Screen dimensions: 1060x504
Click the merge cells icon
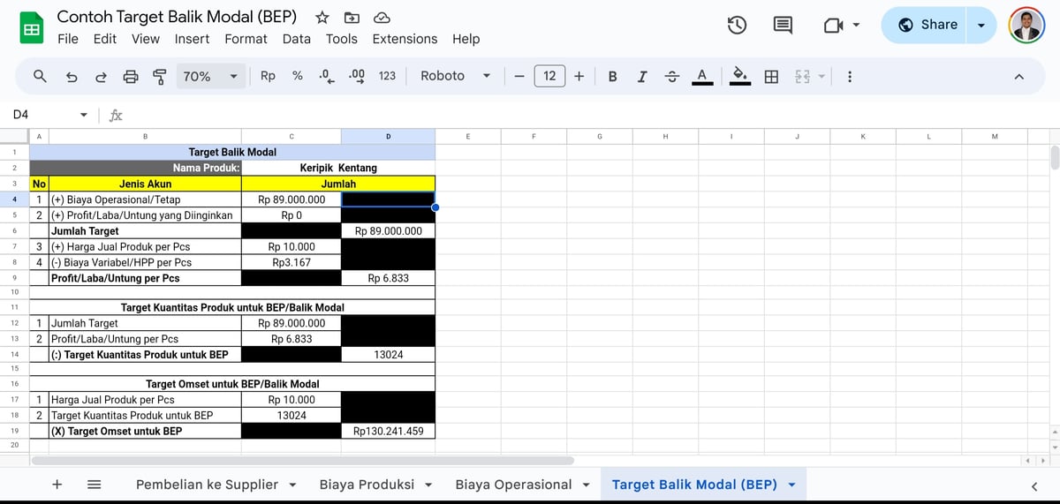[802, 77]
